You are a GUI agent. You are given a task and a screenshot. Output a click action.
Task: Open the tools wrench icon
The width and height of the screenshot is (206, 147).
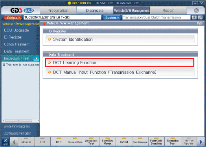click(6, 142)
